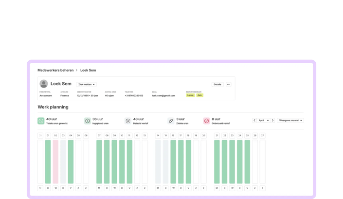Click the 48 uur paid leave stat
Image resolution: width=343 pixels, height=199 pixels.
coord(139,119)
